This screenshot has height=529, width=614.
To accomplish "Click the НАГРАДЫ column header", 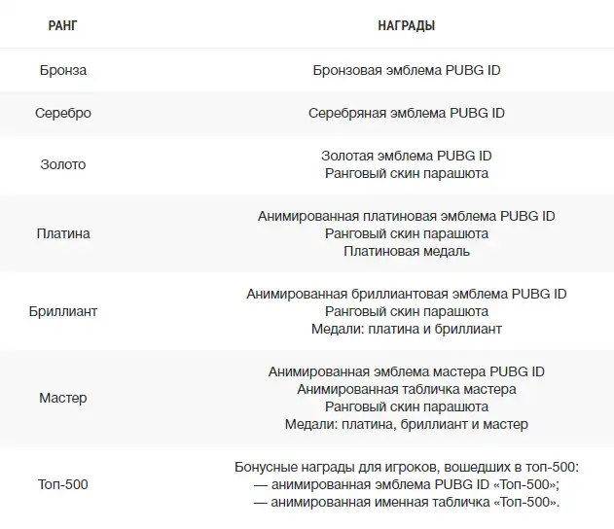I will tap(407, 25).
